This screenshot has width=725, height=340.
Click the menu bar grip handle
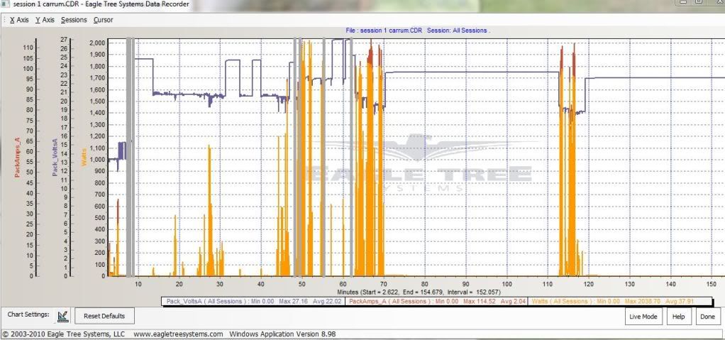[x=4, y=20]
